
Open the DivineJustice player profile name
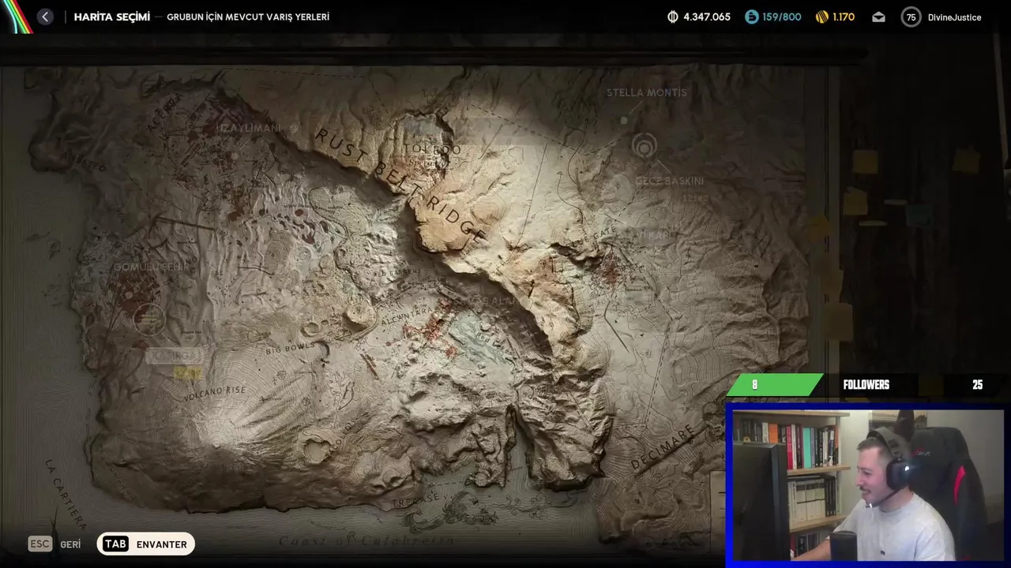pyautogui.click(x=954, y=17)
